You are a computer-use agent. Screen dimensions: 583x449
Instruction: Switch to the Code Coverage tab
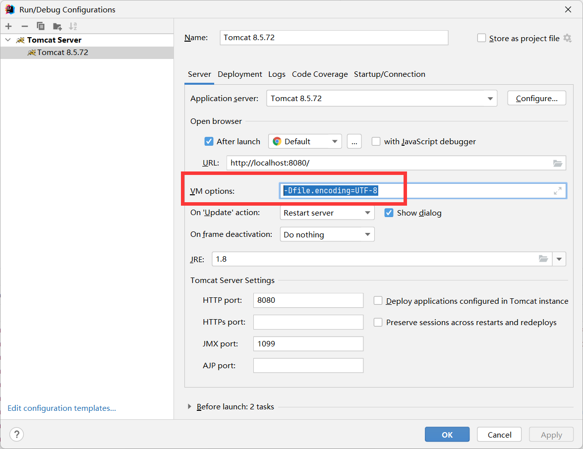tap(320, 74)
